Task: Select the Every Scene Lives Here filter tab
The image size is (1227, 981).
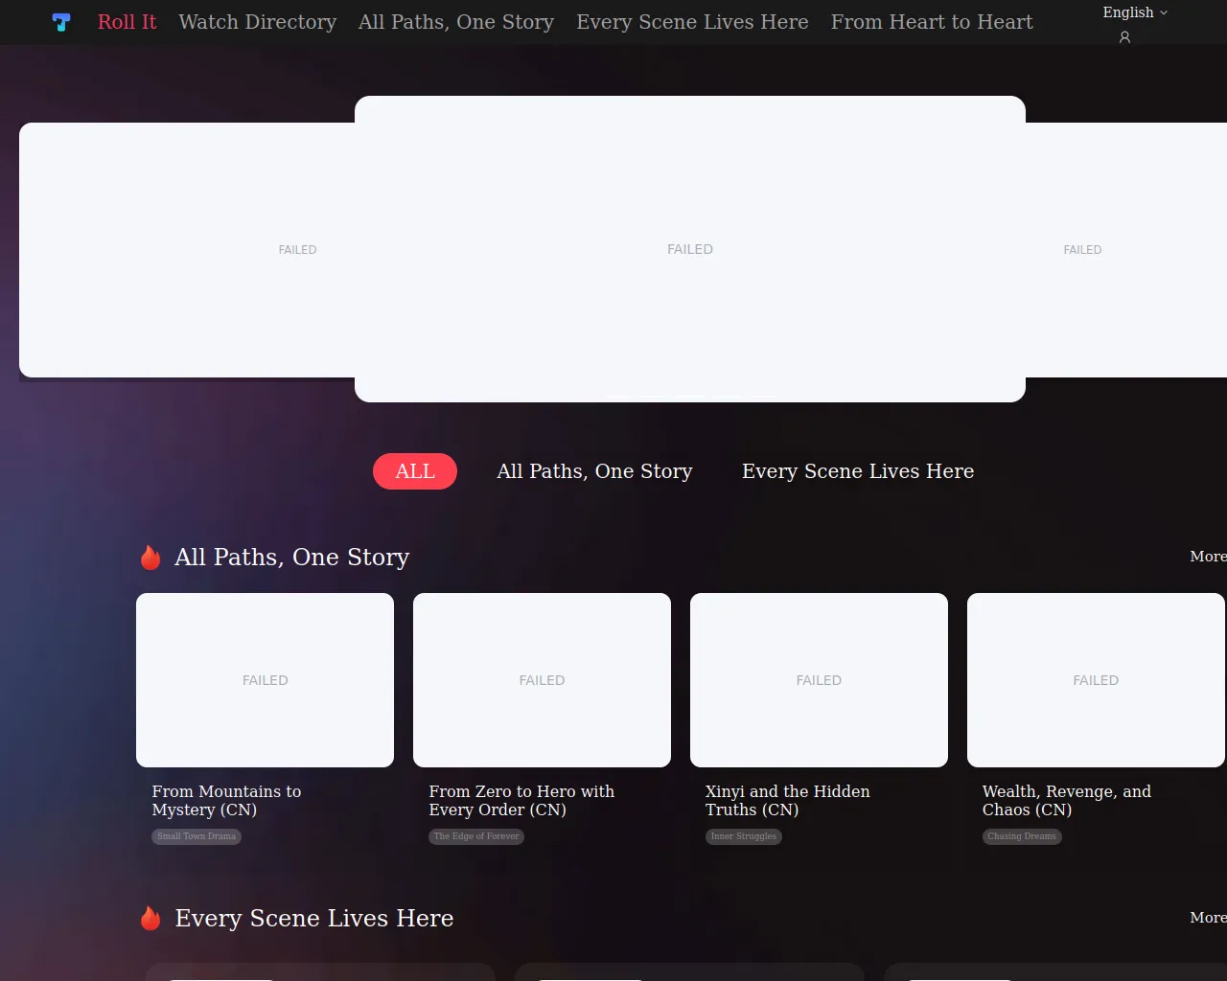Action: tap(858, 471)
